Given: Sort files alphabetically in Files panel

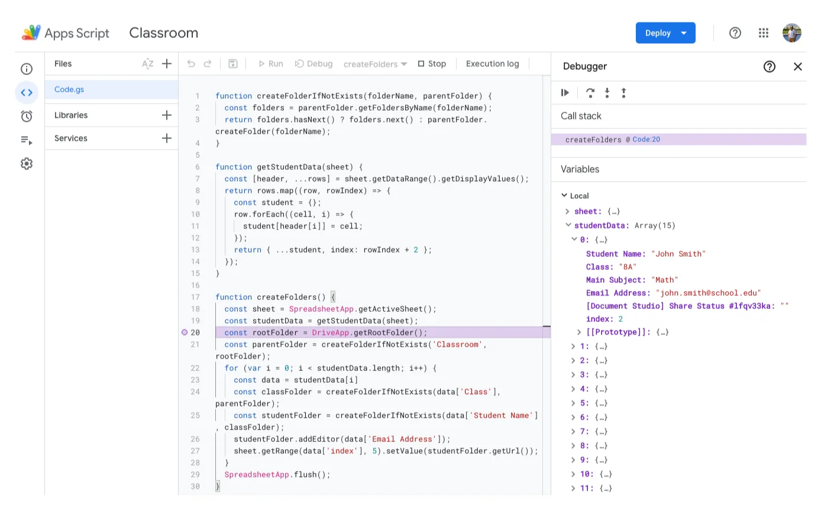Looking at the screenshot, I should click(148, 63).
